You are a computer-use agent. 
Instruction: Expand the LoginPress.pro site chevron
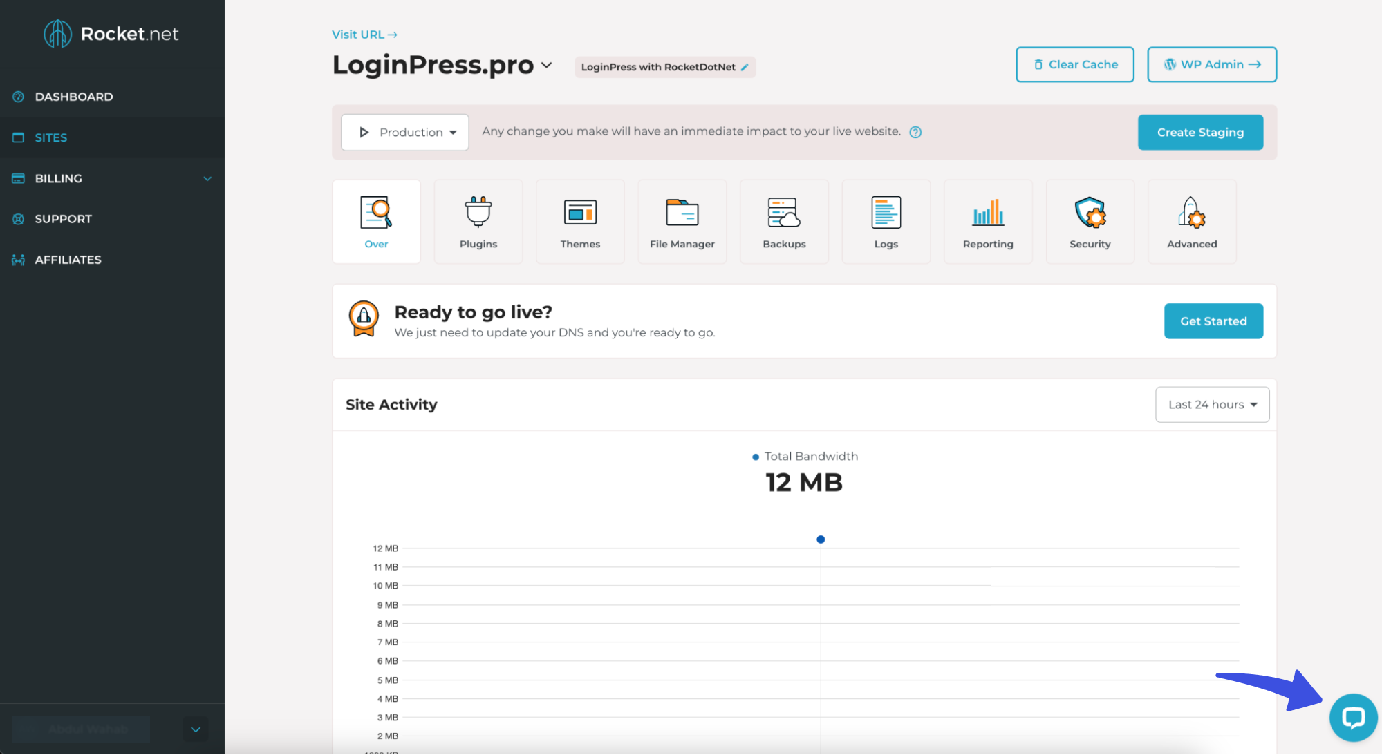pyautogui.click(x=547, y=65)
